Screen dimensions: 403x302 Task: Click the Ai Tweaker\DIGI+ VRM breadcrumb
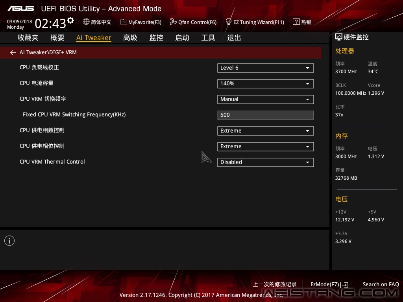[x=48, y=52]
